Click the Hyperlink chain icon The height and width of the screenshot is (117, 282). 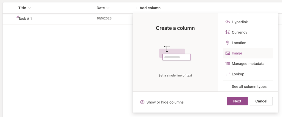coord(227,22)
